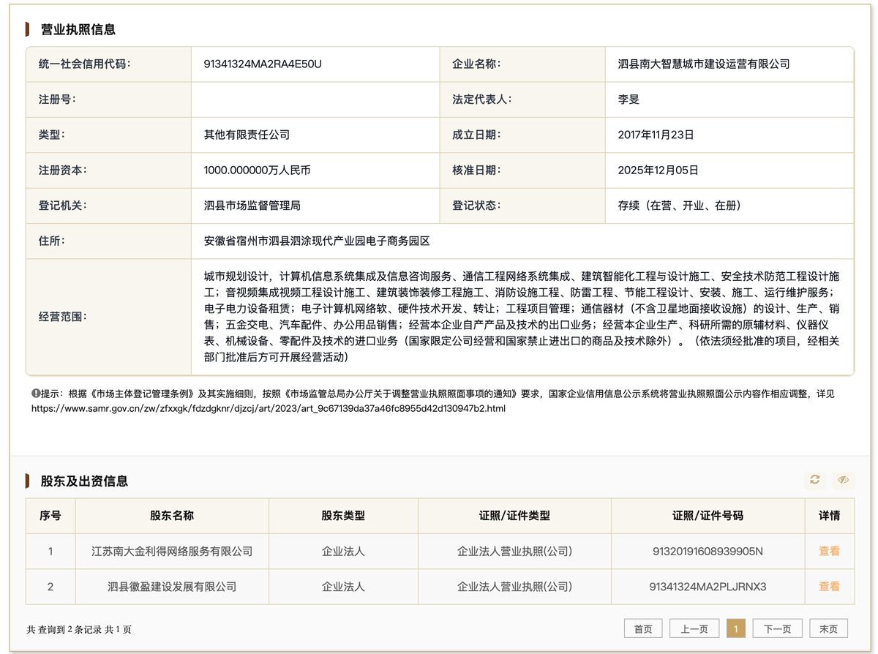Click 证照/证件号码 column header
Viewport: 878px width, 654px height.
[708, 516]
